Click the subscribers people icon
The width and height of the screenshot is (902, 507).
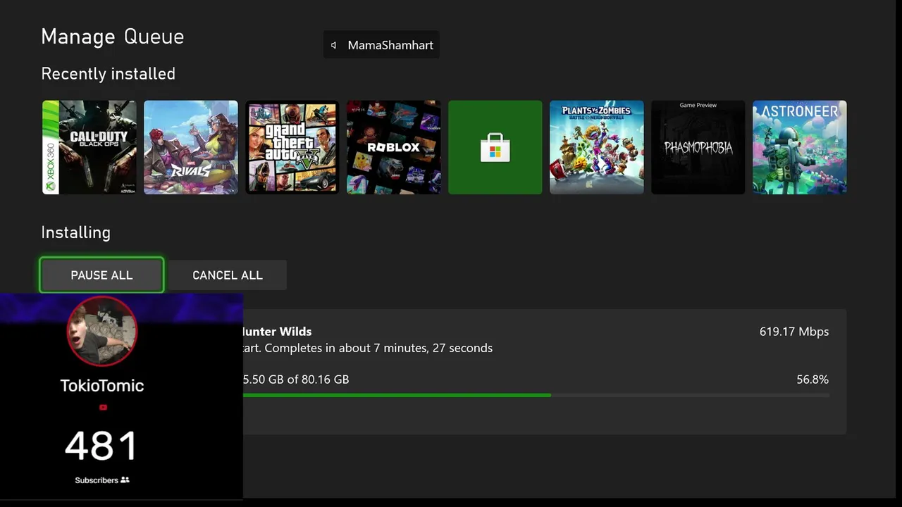click(x=125, y=480)
